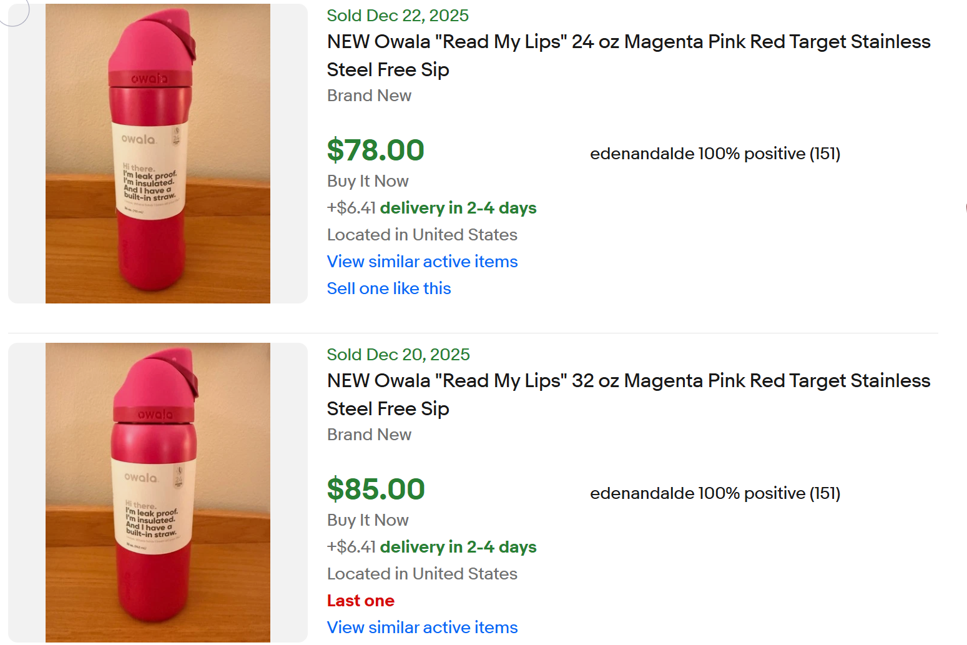
Task: View similar active items for the $78.00 listing
Action: tap(422, 262)
